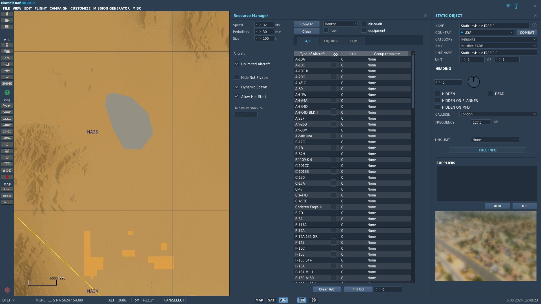The height and width of the screenshot is (304, 541).
Task: Select the ground vehicle tank tool
Action: (7, 125)
